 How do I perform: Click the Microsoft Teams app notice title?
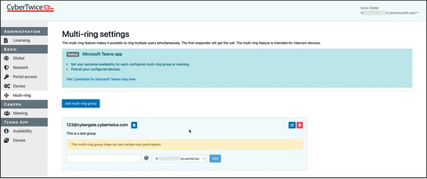[102, 54]
